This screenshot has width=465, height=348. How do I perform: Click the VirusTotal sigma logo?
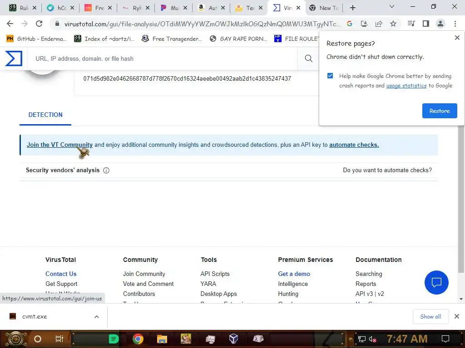[14, 58]
